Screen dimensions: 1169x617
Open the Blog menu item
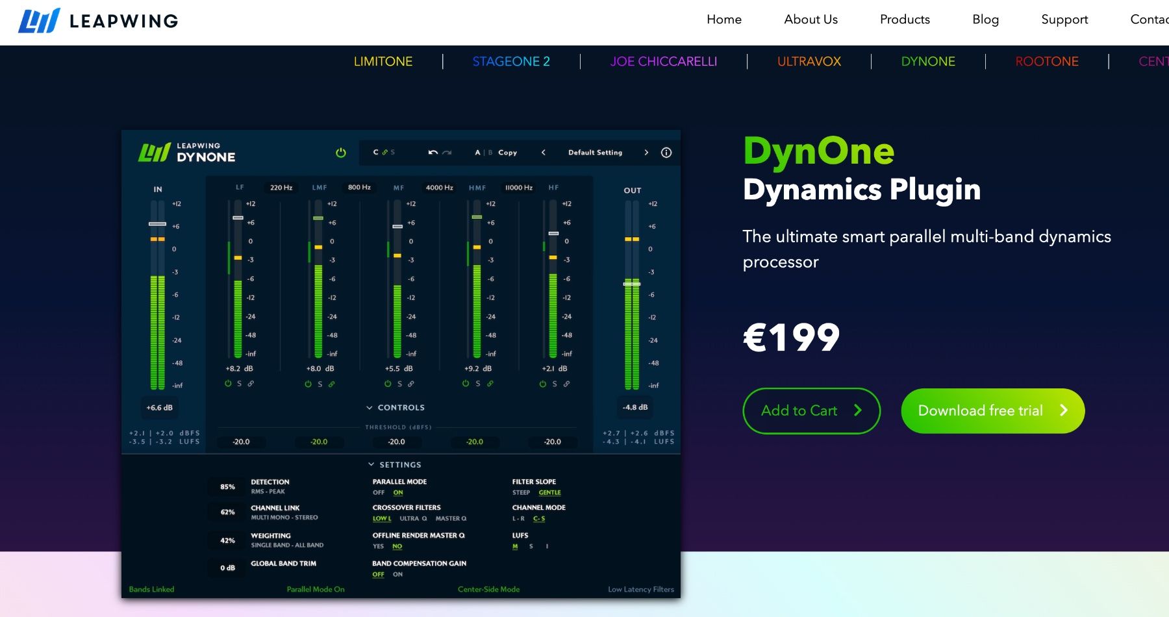(985, 19)
